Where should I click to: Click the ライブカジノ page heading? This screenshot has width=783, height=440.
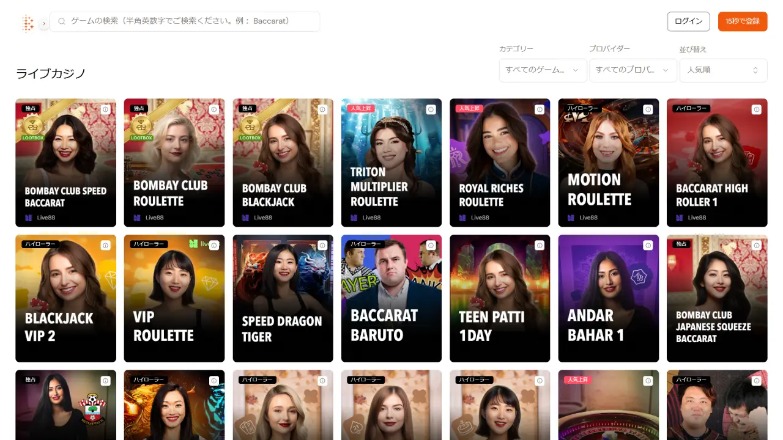coord(51,74)
